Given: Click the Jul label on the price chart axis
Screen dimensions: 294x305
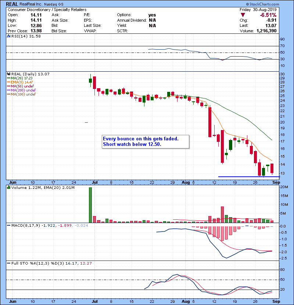Looking at the screenshot, I should coord(95,183).
